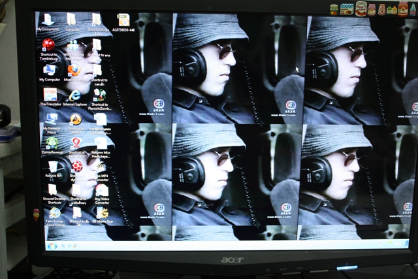Screen dimensions: 418x279
Task: Open Unused Desktop Shortcuts folder
Action: (x=54, y=194)
